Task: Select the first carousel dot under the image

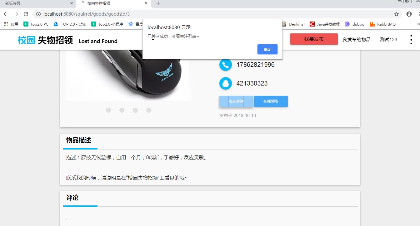Action: pos(108,110)
